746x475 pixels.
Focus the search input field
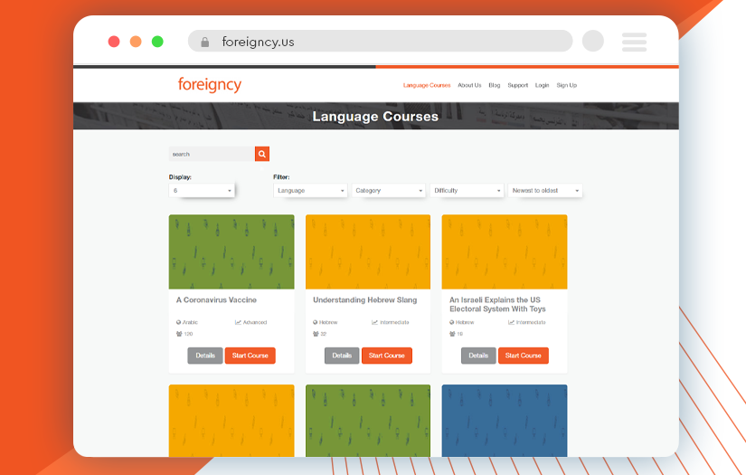point(212,154)
